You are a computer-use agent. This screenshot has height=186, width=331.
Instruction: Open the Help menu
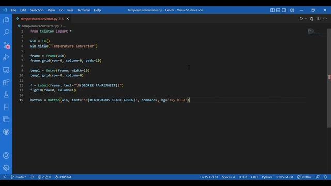pyautogui.click(x=97, y=10)
